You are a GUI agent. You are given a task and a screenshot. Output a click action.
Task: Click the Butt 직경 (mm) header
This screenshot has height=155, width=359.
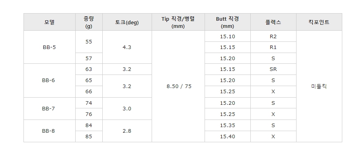pos(228,22)
